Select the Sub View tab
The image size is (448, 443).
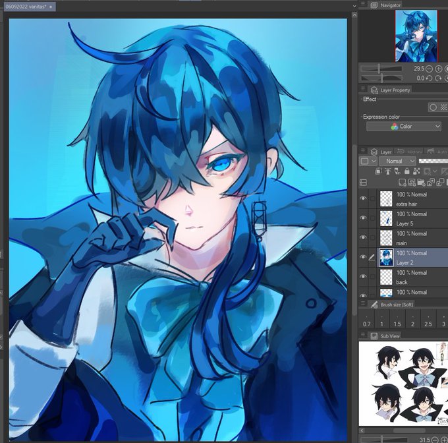coord(385,336)
